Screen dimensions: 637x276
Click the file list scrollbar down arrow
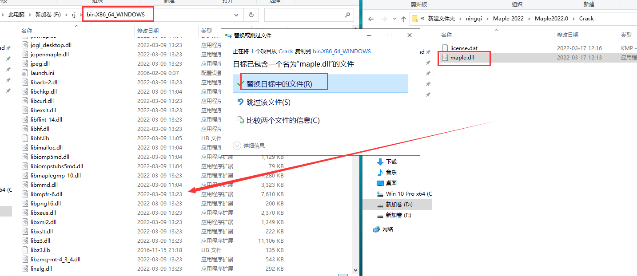click(x=355, y=269)
